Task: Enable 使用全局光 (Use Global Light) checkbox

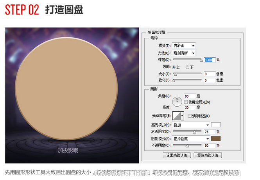Action: click(x=186, y=102)
